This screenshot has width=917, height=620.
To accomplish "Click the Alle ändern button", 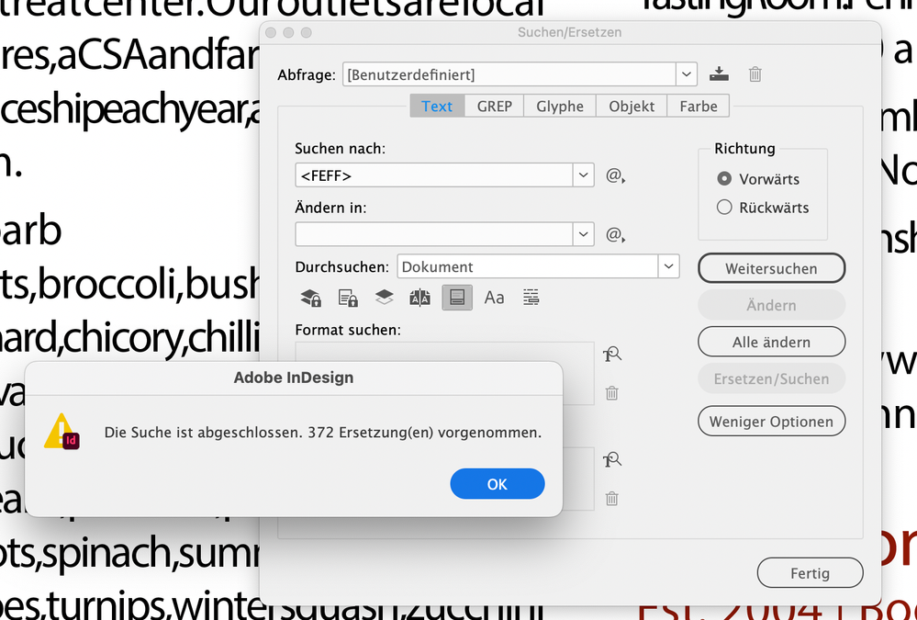I will [771, 342].
